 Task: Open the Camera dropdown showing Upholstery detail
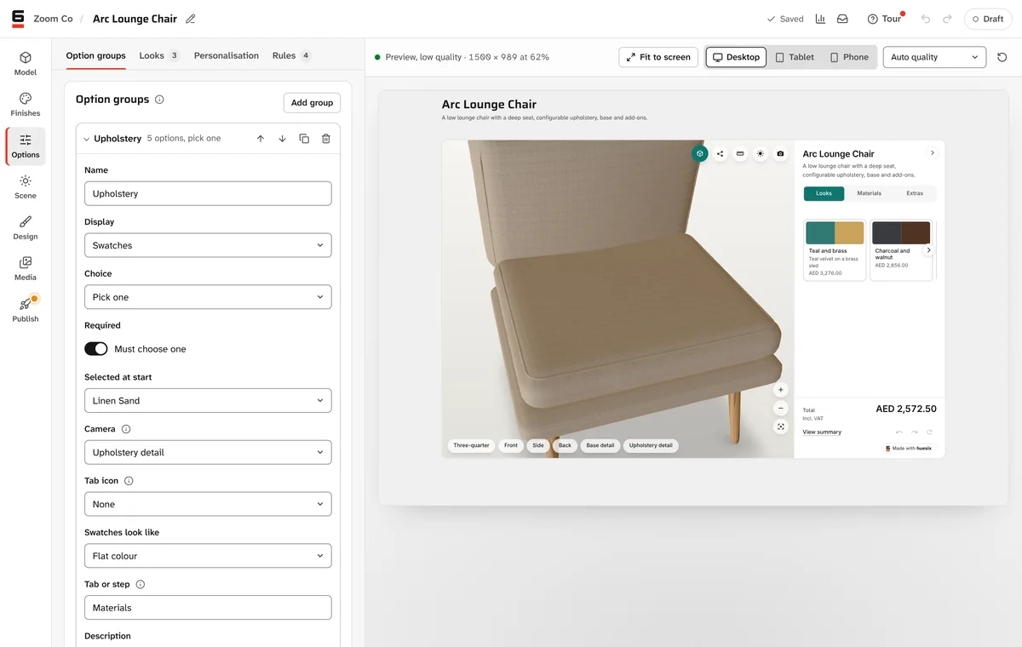point(208,452)
